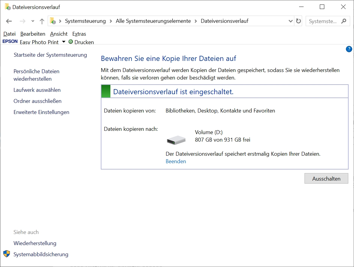Image resolution: width=354 pixels, height=267 pixels.
Task: Open the recent locations dropdown arrow
Action: 33,21
